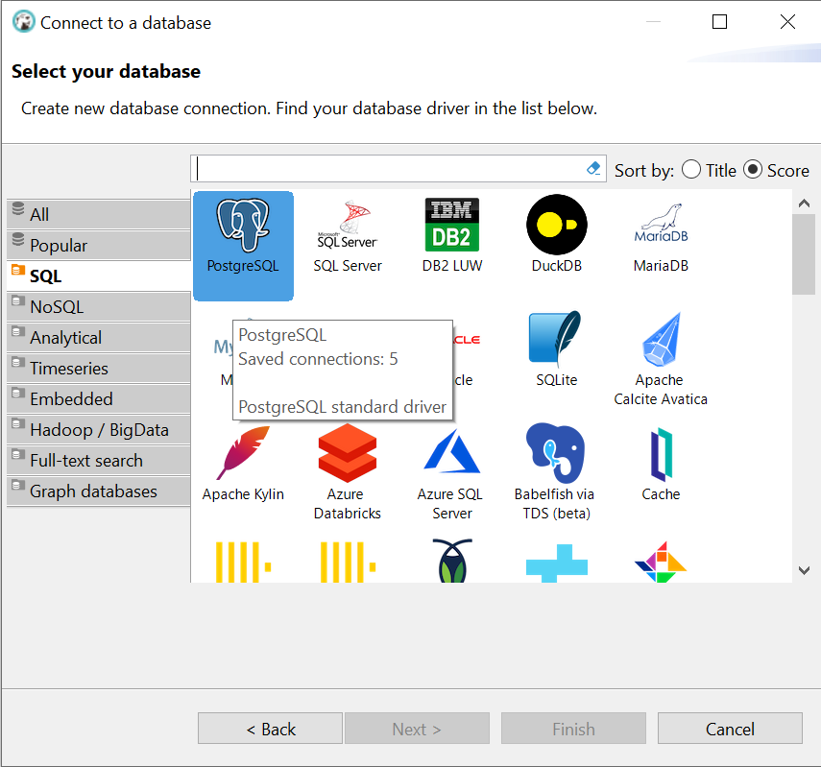Screen dimensions: 821x767
Task: Choose the SQLite feather icon
Action: [x=556, y=338]
